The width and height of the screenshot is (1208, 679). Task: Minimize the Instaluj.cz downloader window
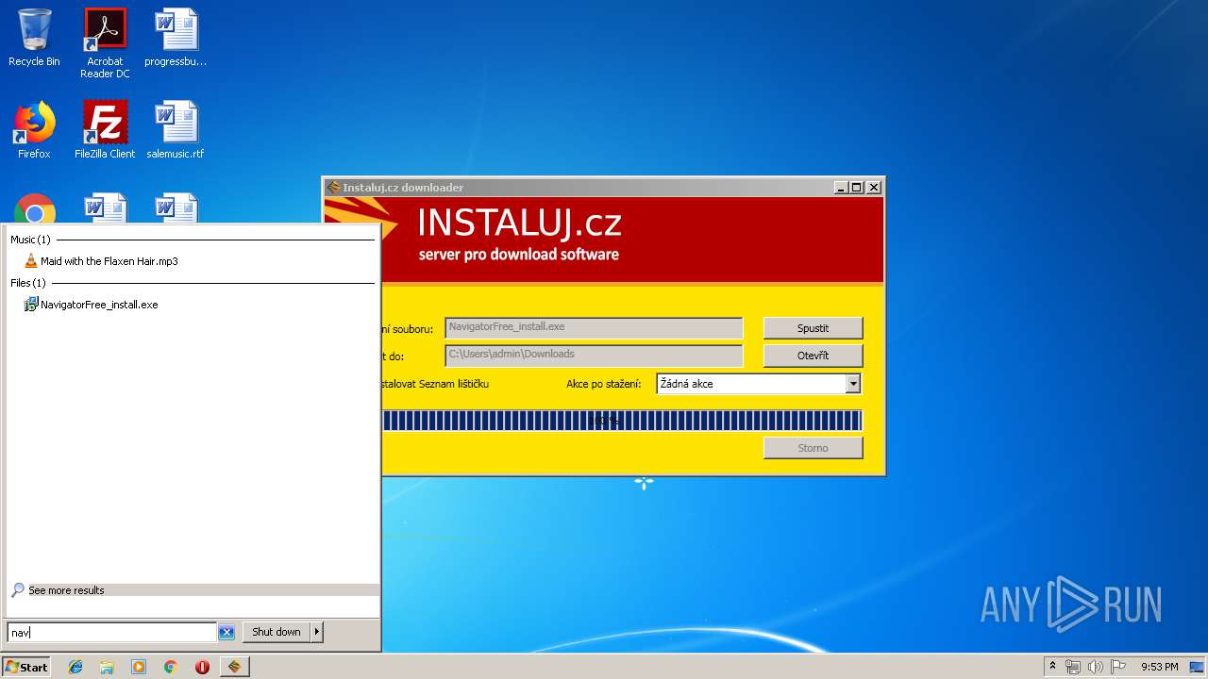(x=841, y=187)
